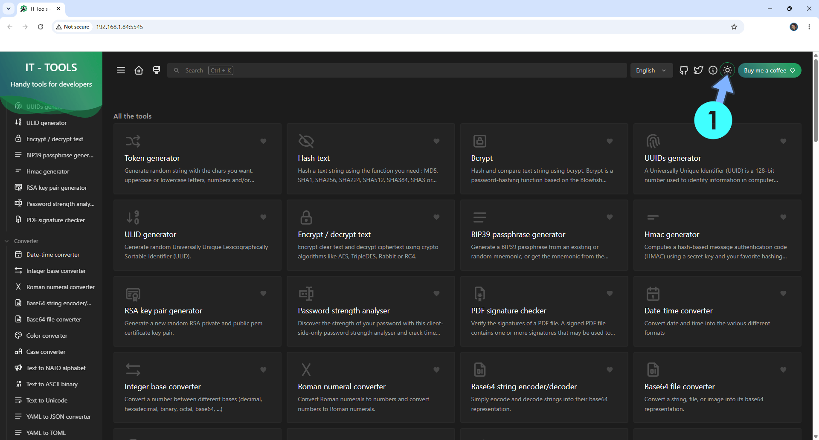Click the BIP39 passphrase lines card icon
This screenshot has height=440, width=819.
(x=479, y=217)
